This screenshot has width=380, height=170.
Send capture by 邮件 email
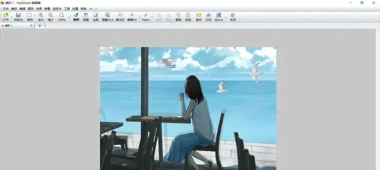pos(199,17)
